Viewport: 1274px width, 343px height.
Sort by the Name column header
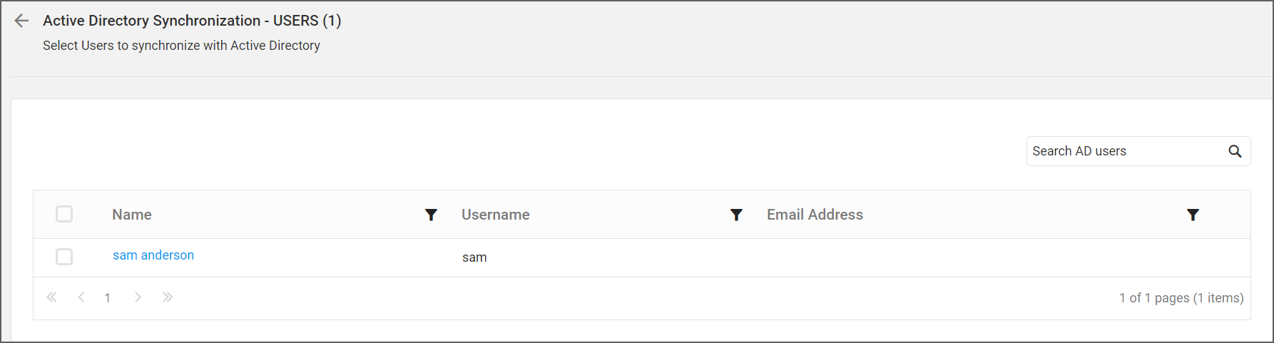(x=132, y=215)
